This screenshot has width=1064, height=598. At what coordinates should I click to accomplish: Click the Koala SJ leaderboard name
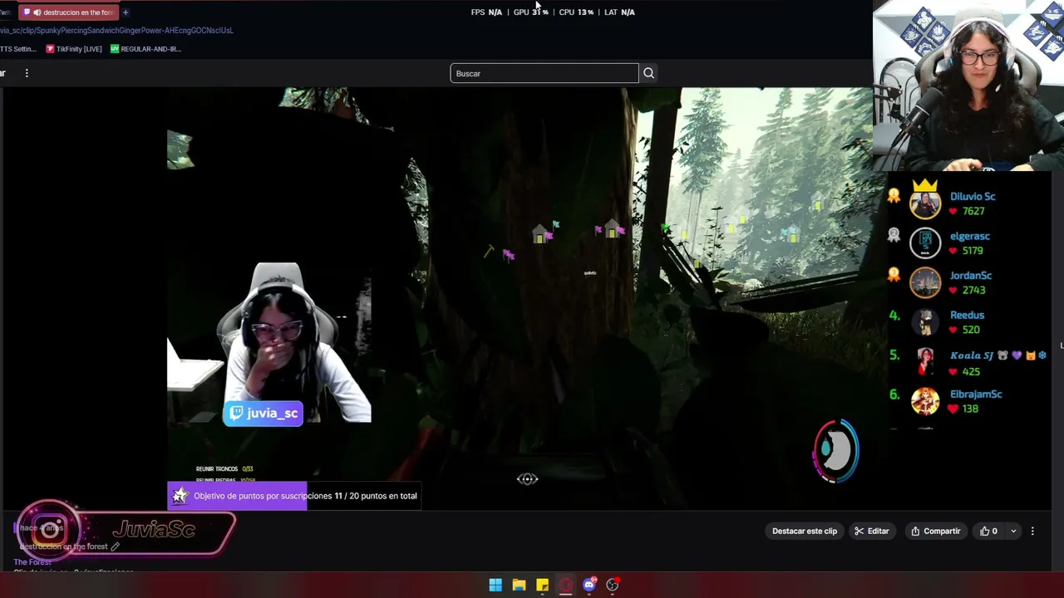tap(972, 355)
